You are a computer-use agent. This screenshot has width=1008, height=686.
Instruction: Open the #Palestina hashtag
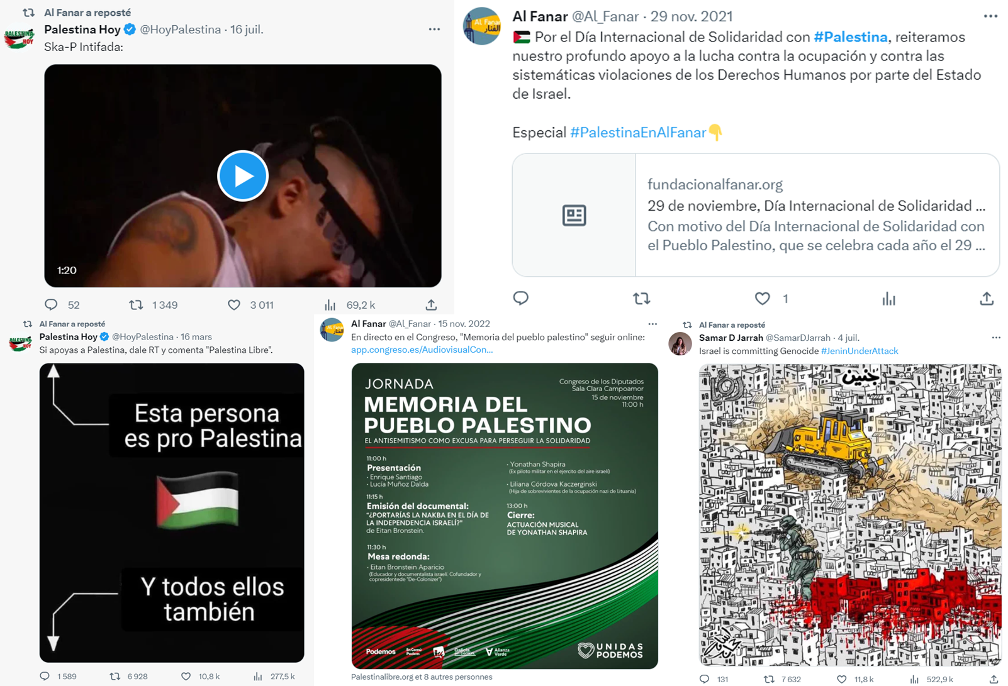[x=850, y=37]
